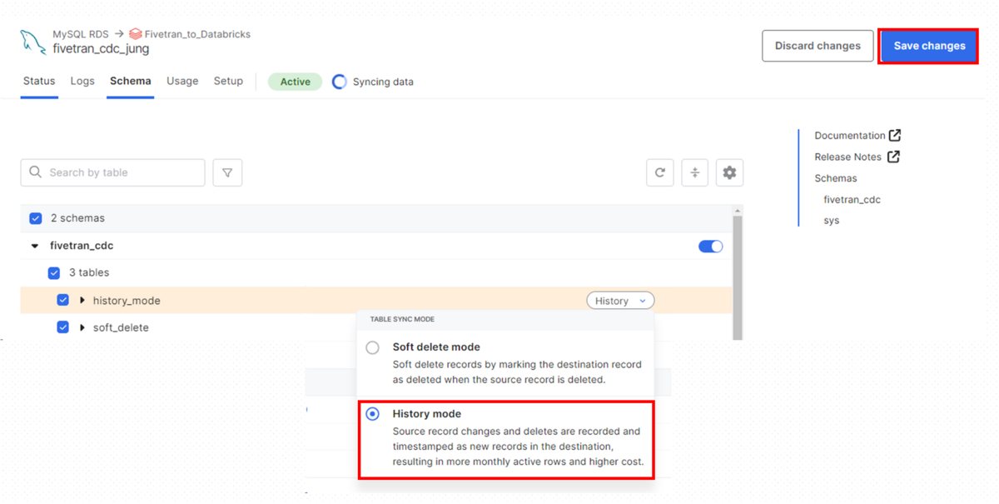Screen dimensions: 999x504
Task: Click the Active status badge
Action: click(295, 82)
